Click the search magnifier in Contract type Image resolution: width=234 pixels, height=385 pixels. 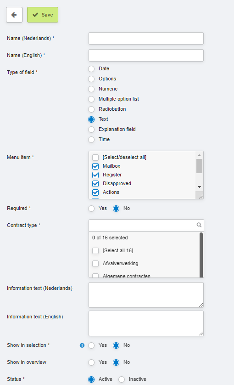tap(199, 225)
